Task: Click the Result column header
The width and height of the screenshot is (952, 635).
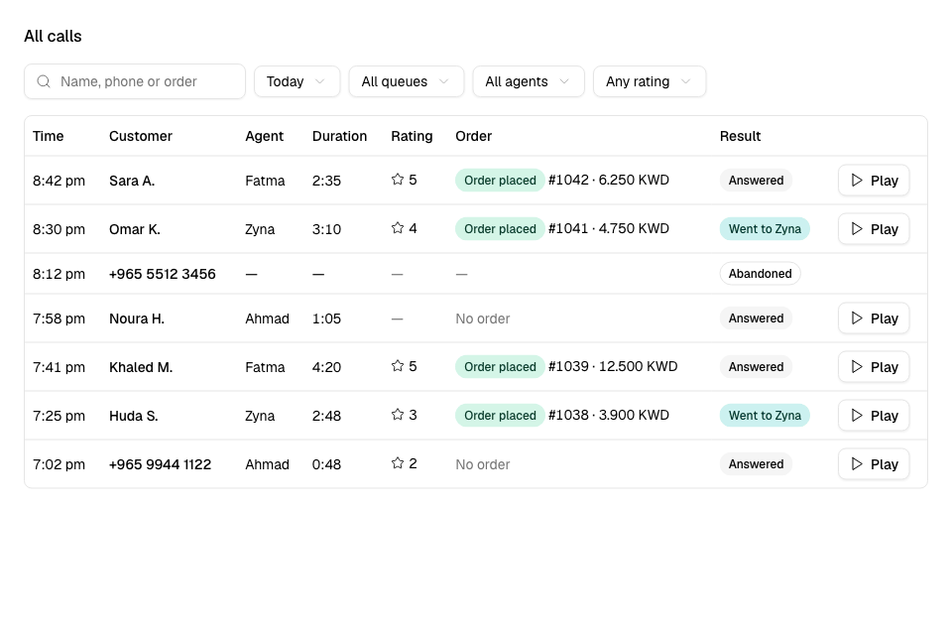Action: point(740,136)
